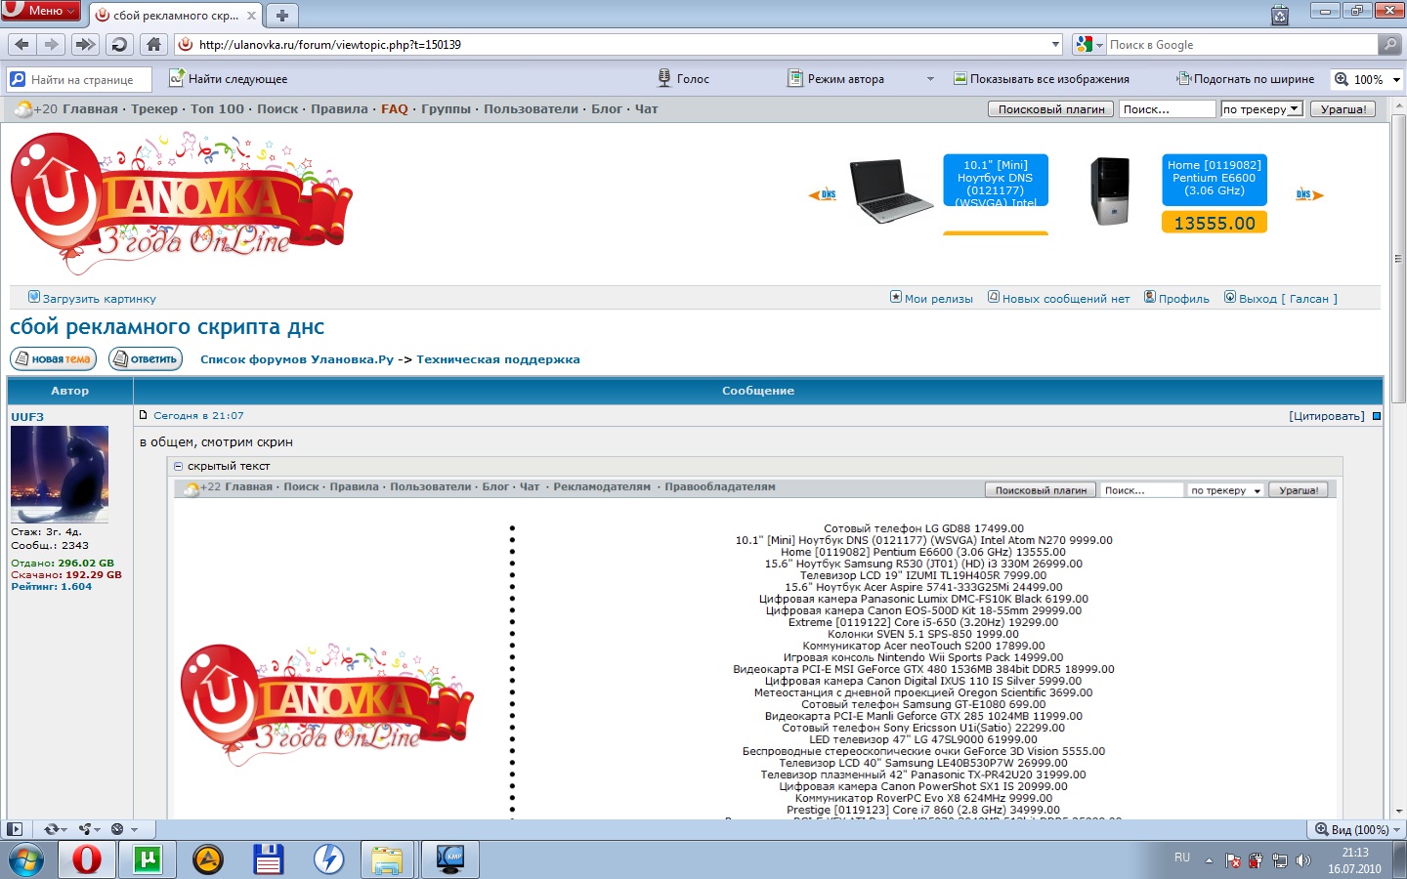This screenshot has width=1407, height=879.
Task: Go forward one page
Action: 52,44
